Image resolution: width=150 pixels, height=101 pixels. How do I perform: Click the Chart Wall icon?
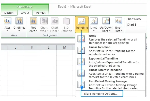[x=44, y=21]
